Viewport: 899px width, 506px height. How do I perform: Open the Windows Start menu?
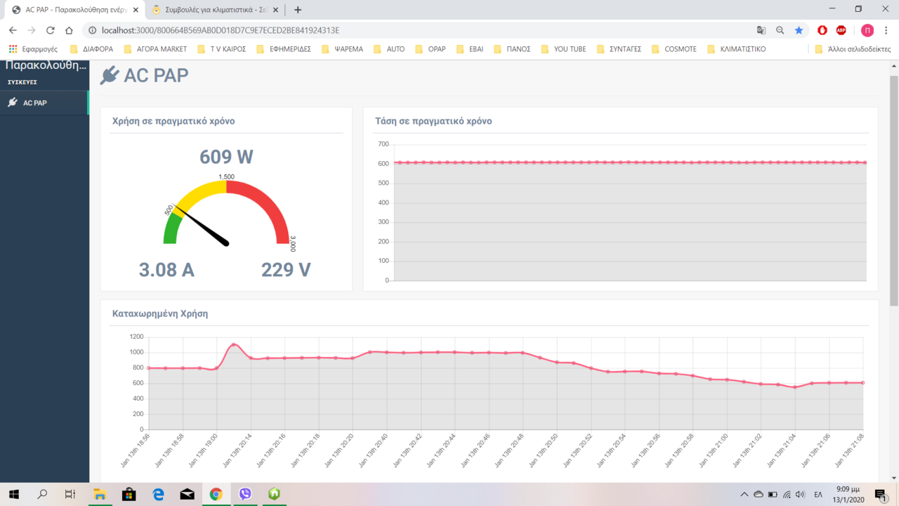(x=13, y=494)
